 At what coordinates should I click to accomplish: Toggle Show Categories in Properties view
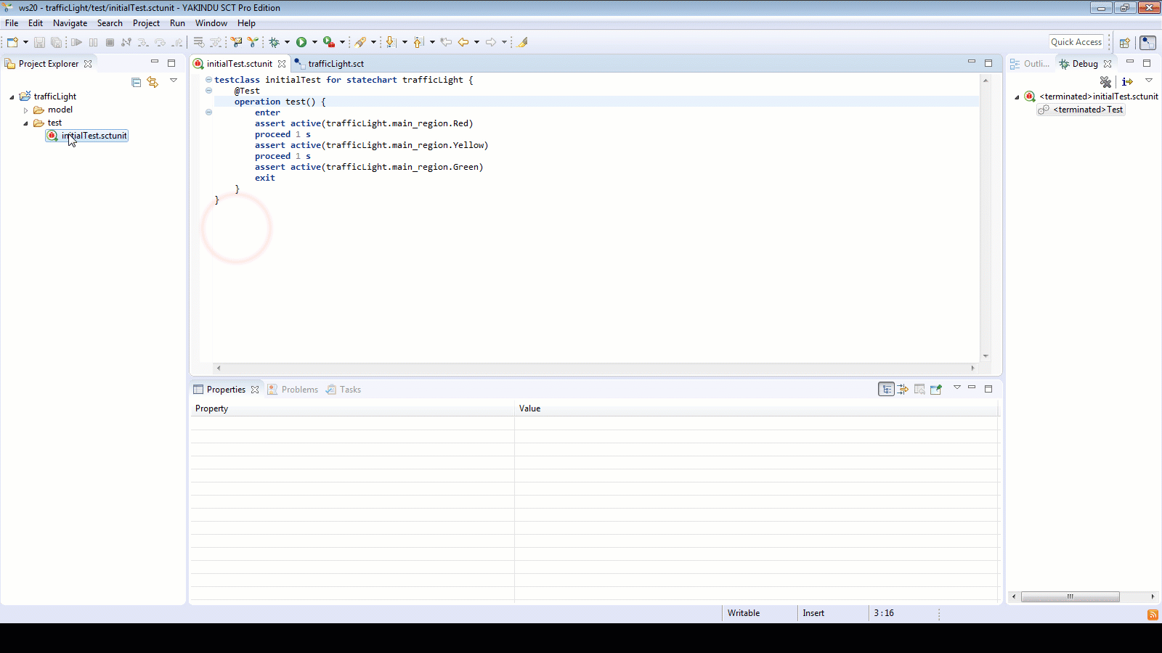pyautogui.click(x=886, y=390)
